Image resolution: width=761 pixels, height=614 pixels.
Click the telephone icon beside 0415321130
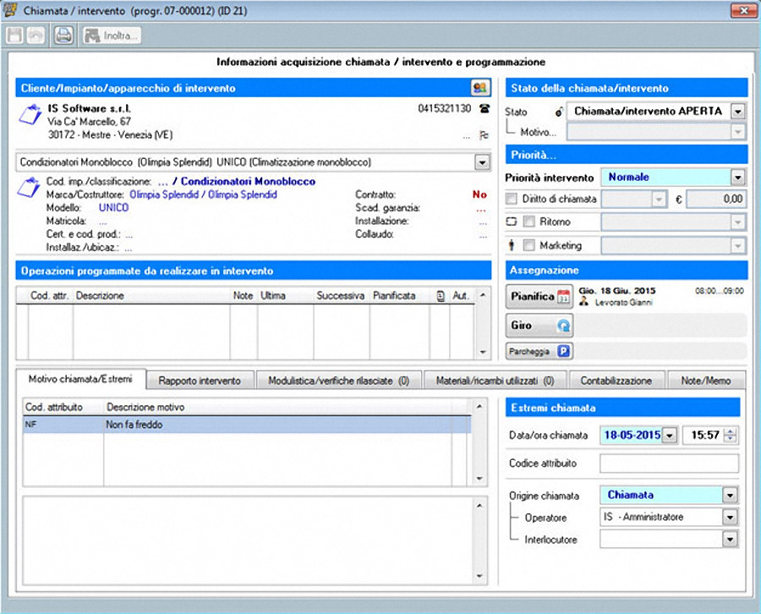(485, 109)
